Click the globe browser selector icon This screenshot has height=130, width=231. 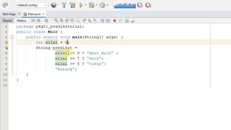pyautogui.click(x=54, y=5)
